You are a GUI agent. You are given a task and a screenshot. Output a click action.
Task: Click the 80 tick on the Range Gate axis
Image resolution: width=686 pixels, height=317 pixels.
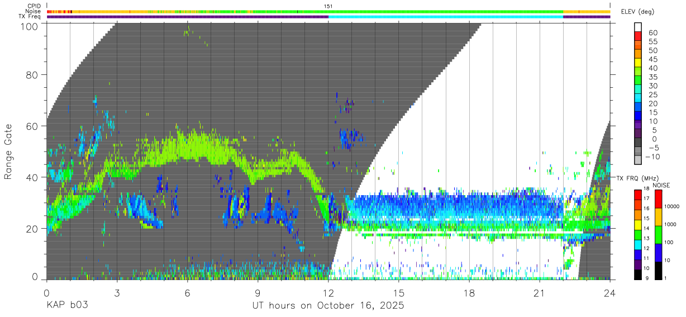(x=31, y=75)
